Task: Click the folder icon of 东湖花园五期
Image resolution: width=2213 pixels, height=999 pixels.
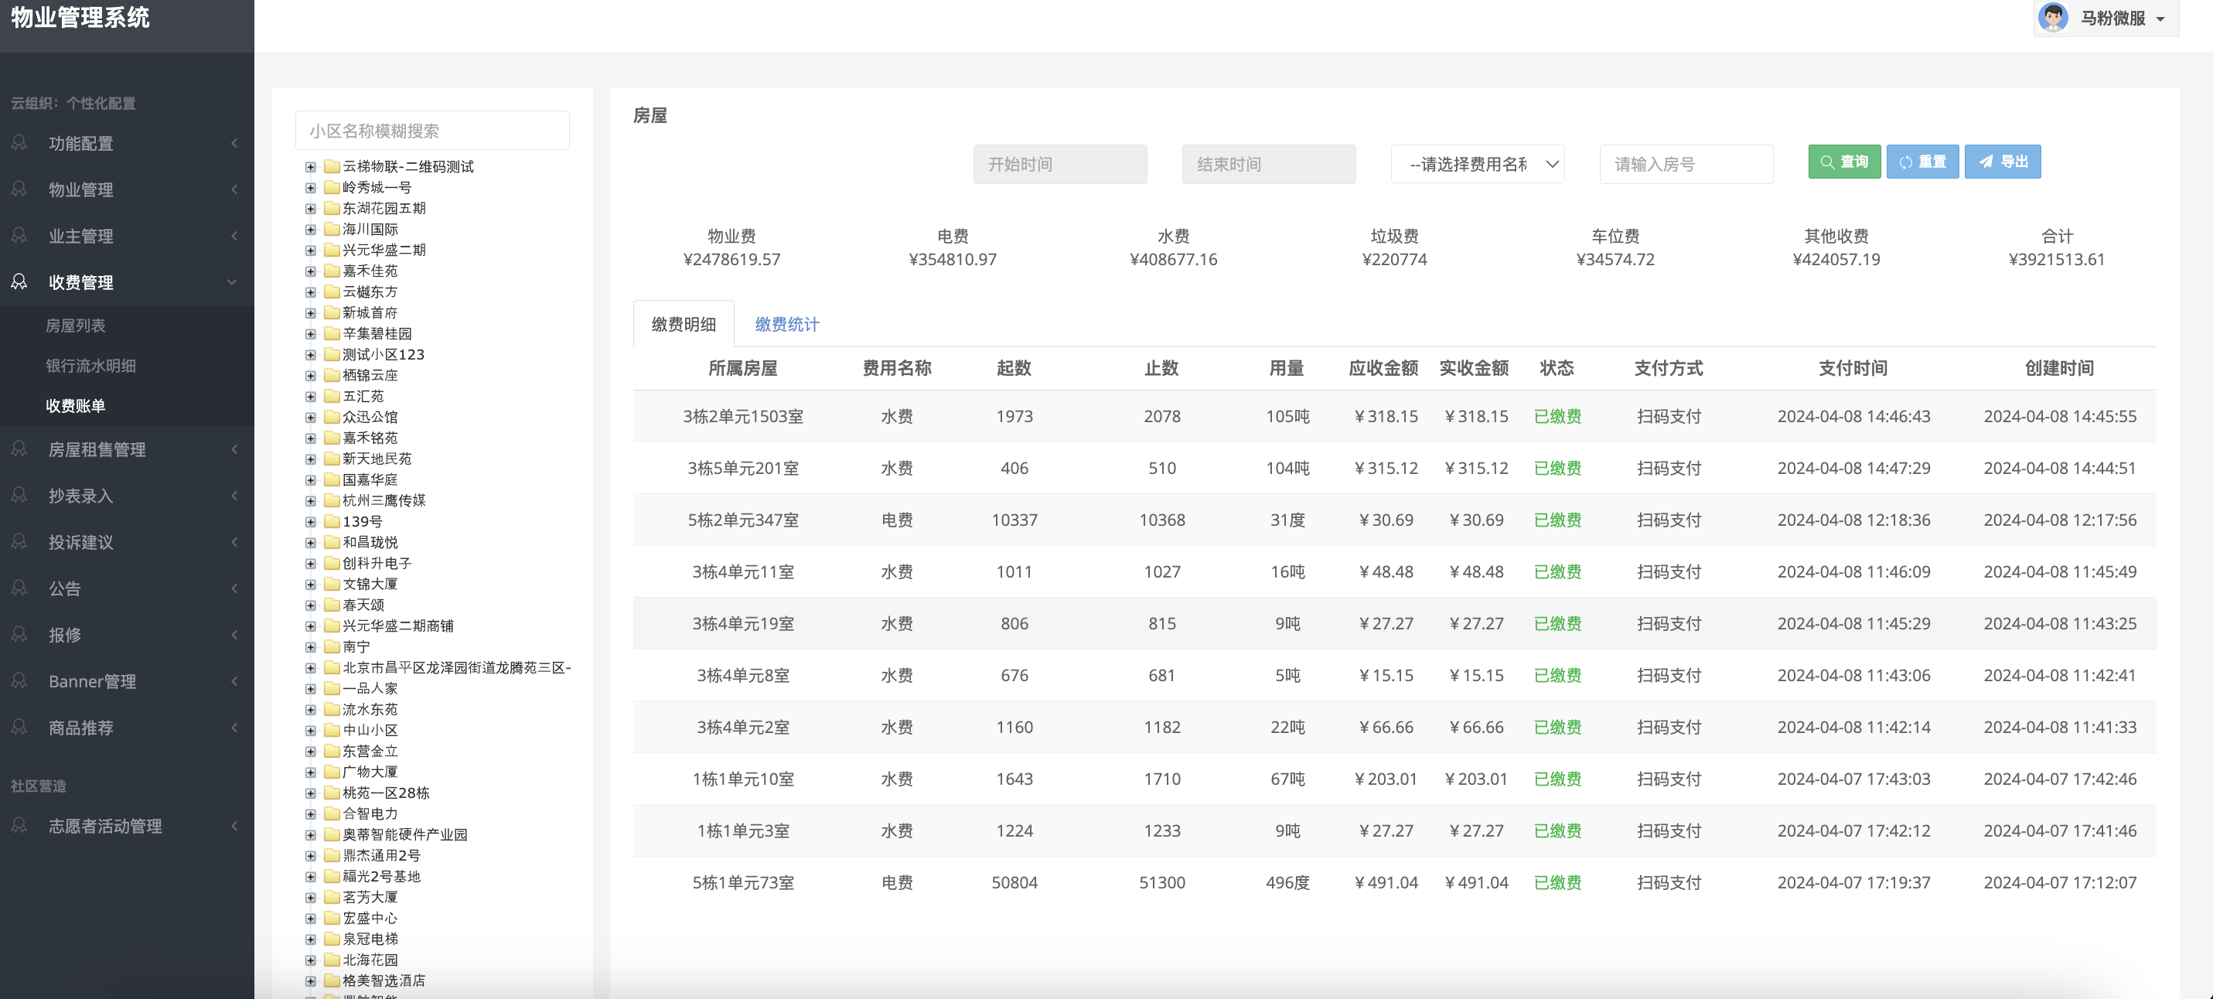Action: (x=332, y=208)
